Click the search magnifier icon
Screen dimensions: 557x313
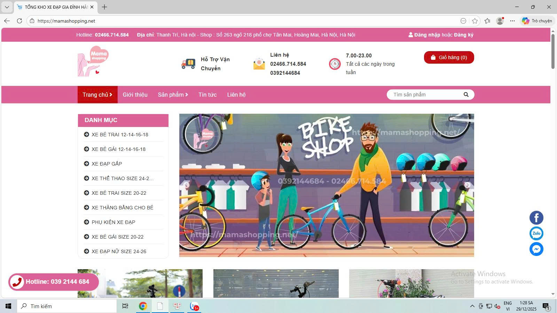(466, 94)
